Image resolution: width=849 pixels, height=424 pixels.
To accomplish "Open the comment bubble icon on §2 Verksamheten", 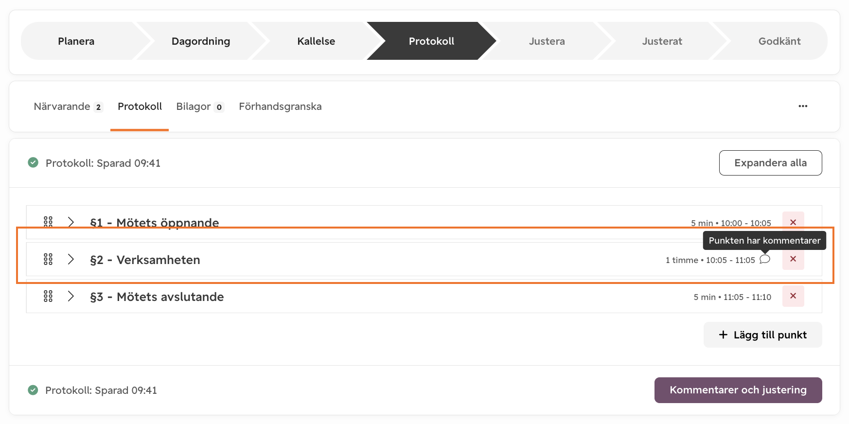I will (x=765, y=259).
